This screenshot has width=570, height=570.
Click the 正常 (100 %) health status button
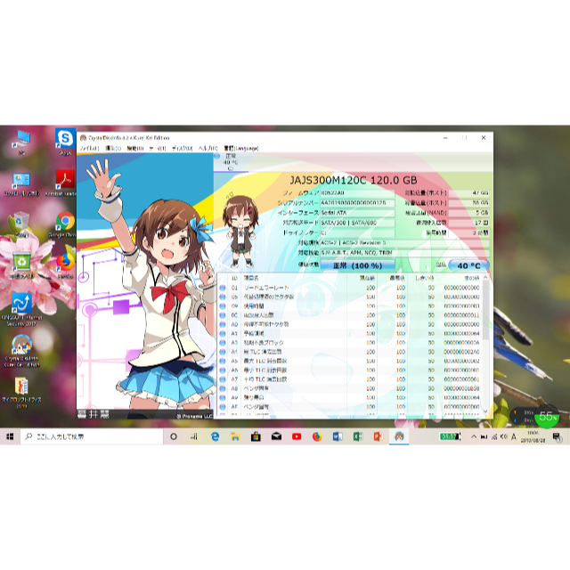[x=357, y=265]
